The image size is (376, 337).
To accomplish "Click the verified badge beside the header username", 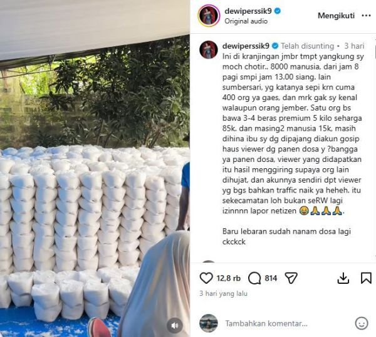I will (277, 11).
